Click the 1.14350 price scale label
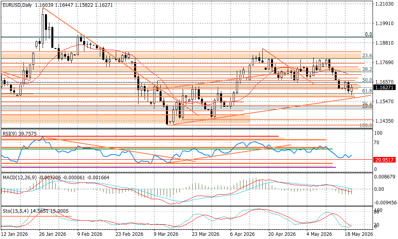Image resolution: width=398 pixels, height=239 pixels. [384, 121]
